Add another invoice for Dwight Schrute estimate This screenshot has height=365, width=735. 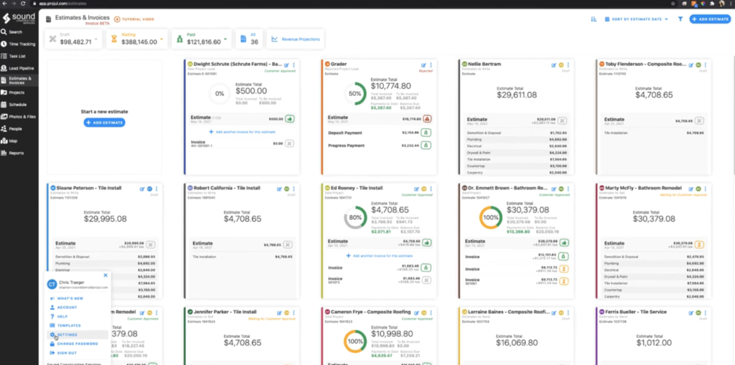(x=242, y=132)
